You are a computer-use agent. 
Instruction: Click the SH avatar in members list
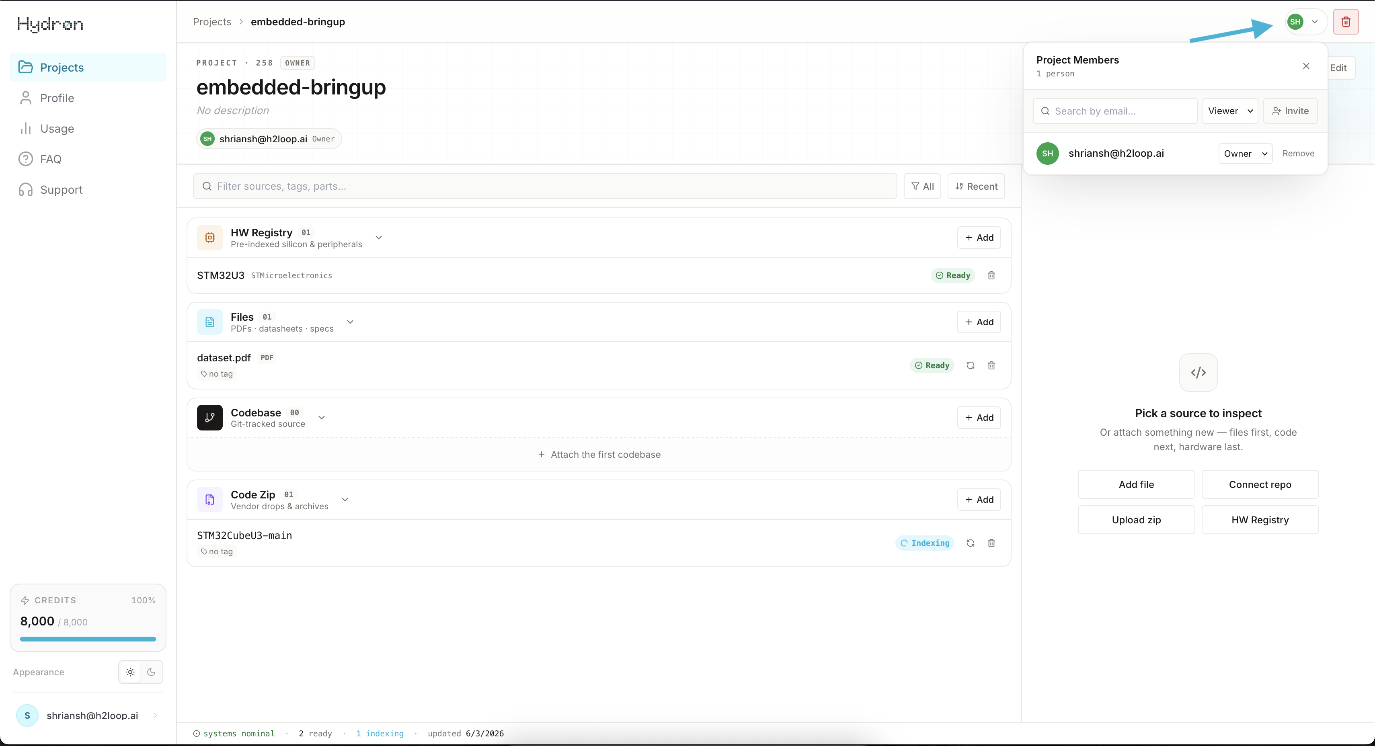tap(1047, 154)
